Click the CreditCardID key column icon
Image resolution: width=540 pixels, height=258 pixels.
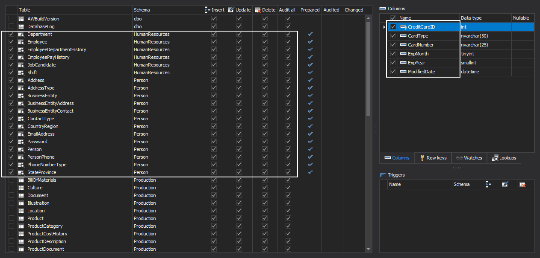[403, 27]
